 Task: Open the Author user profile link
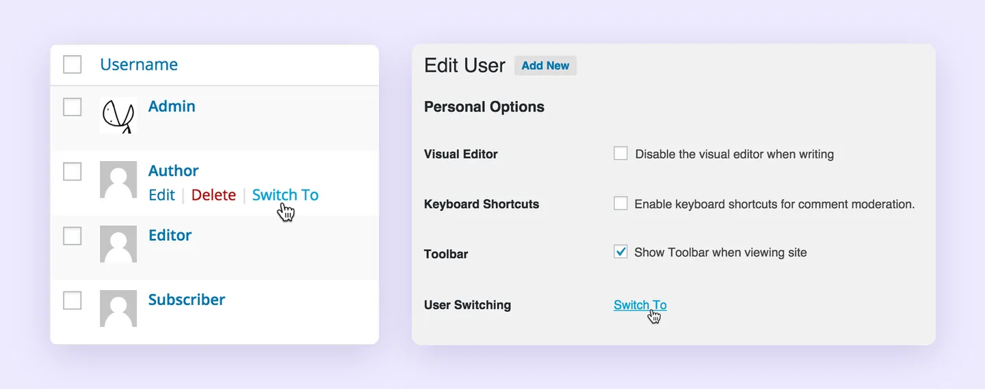point(174,171)
